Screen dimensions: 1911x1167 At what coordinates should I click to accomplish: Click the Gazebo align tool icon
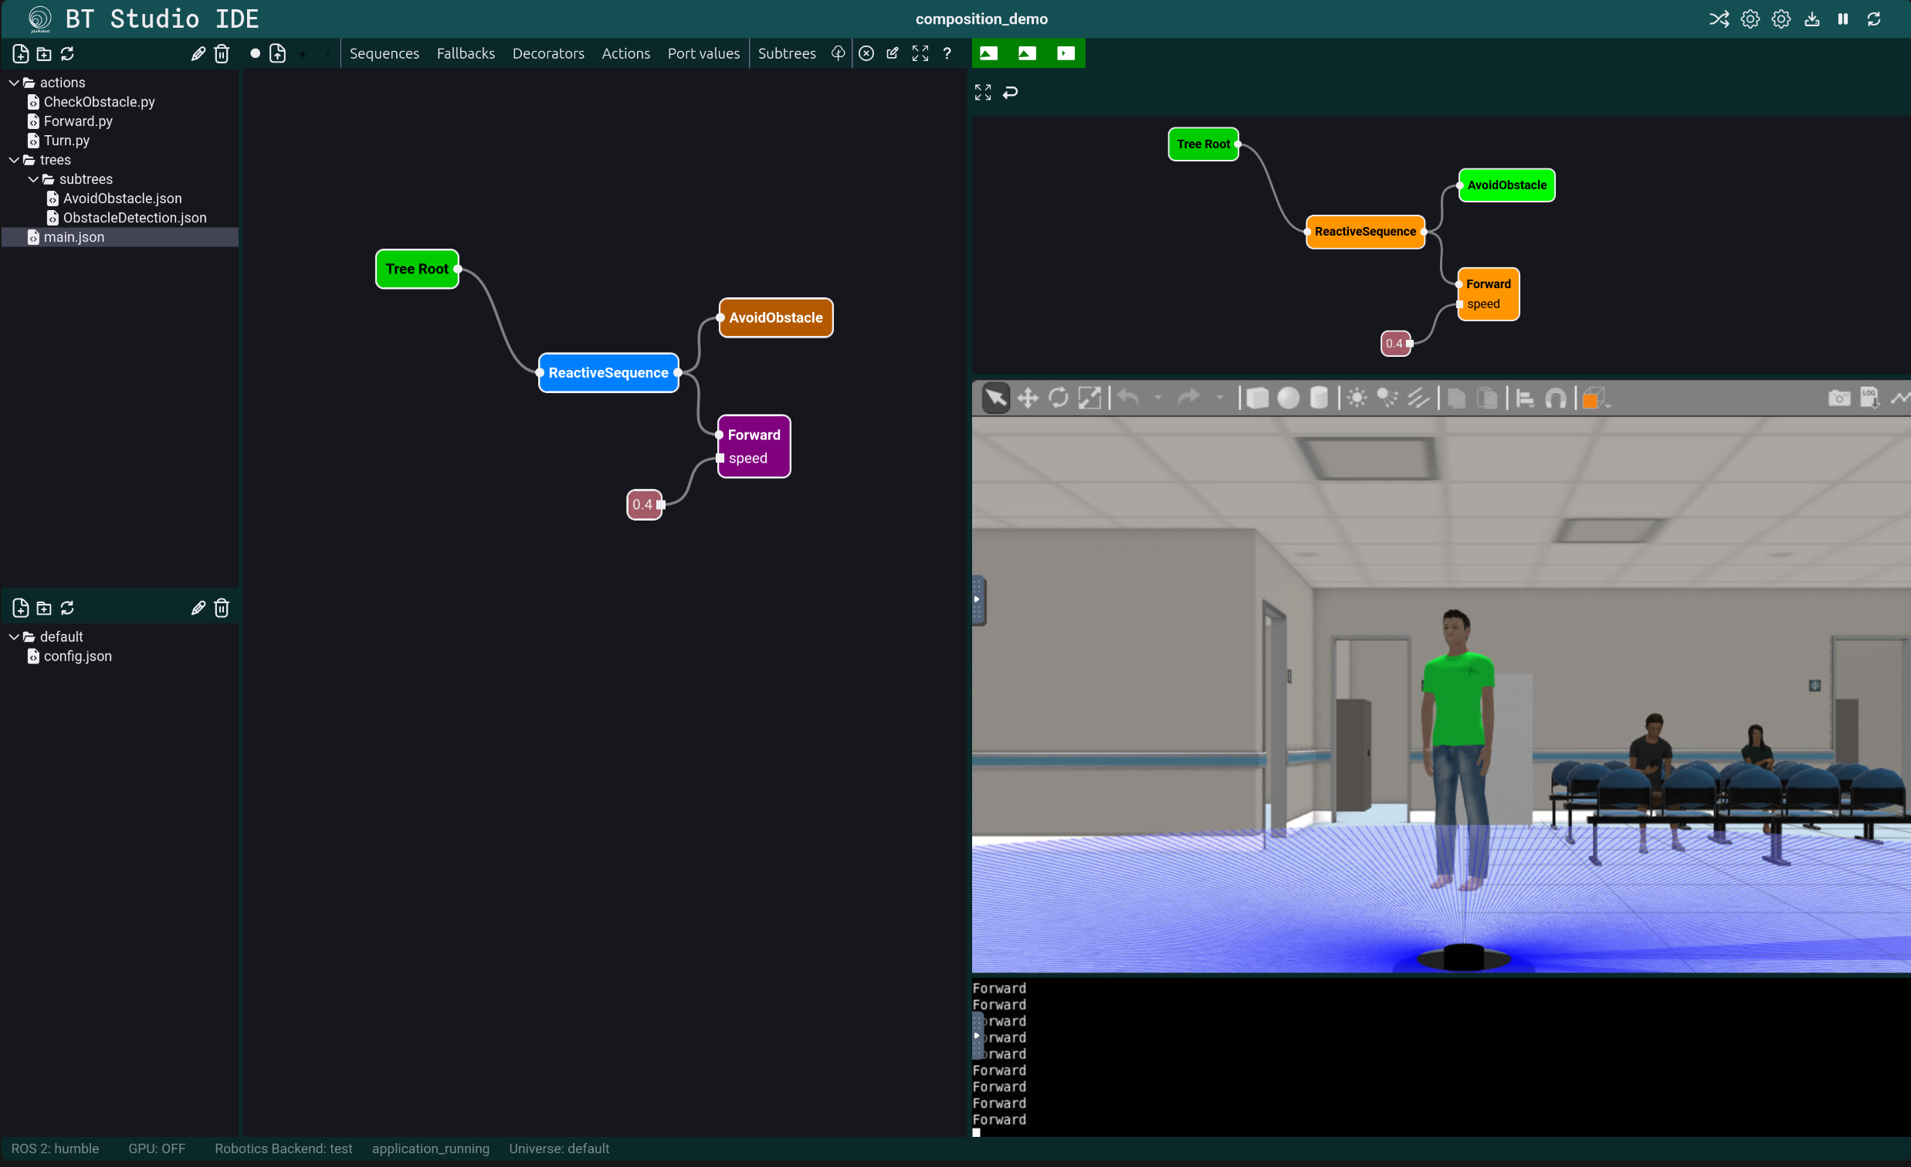point(1525,398)
